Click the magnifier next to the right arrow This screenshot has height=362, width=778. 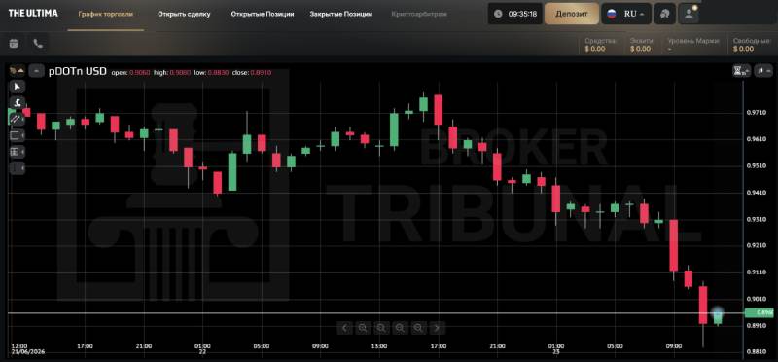(418, 328)
